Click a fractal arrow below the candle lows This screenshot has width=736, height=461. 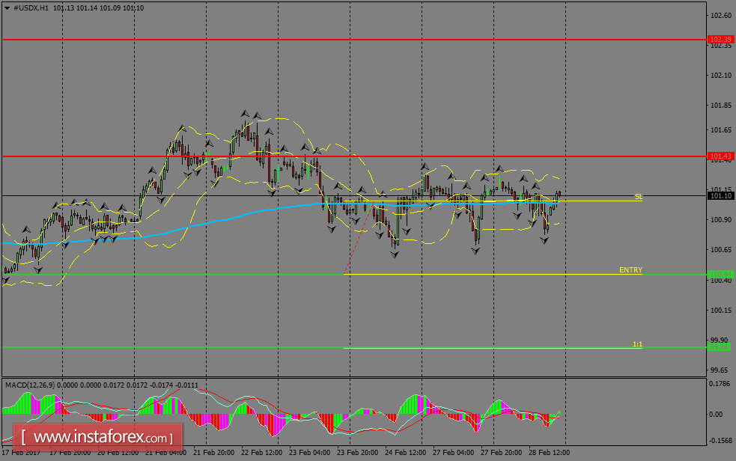point(393,256)
